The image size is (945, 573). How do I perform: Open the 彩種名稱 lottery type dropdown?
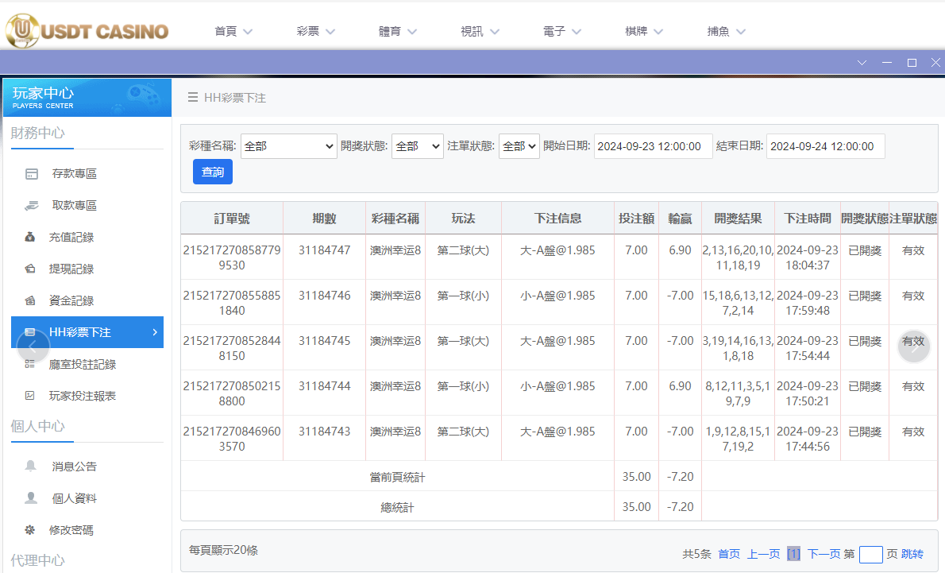tap(288, 146)
